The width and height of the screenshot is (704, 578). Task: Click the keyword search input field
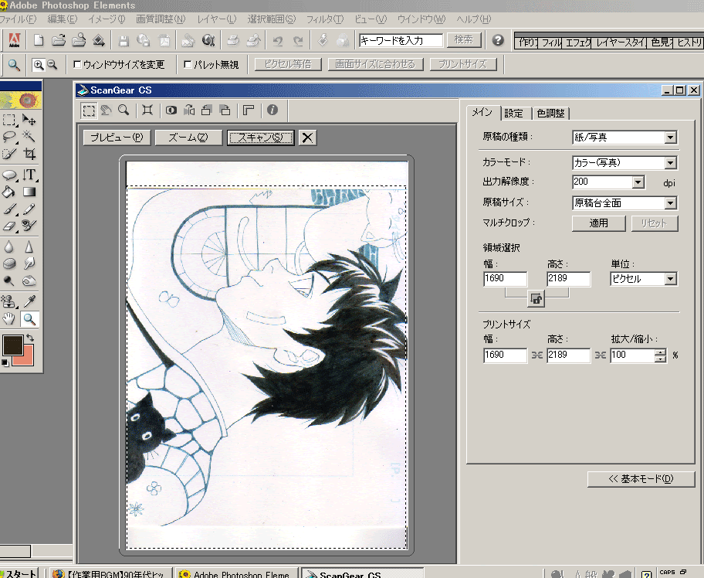[x=401, y=40]
